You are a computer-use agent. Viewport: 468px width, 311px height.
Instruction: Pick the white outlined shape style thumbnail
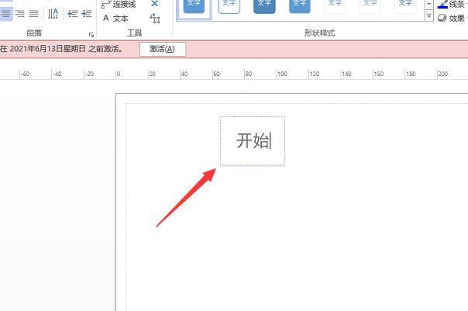point(229,6)
